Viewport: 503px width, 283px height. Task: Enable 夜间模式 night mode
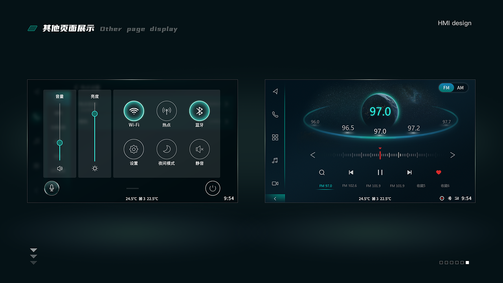pos(167,149)
